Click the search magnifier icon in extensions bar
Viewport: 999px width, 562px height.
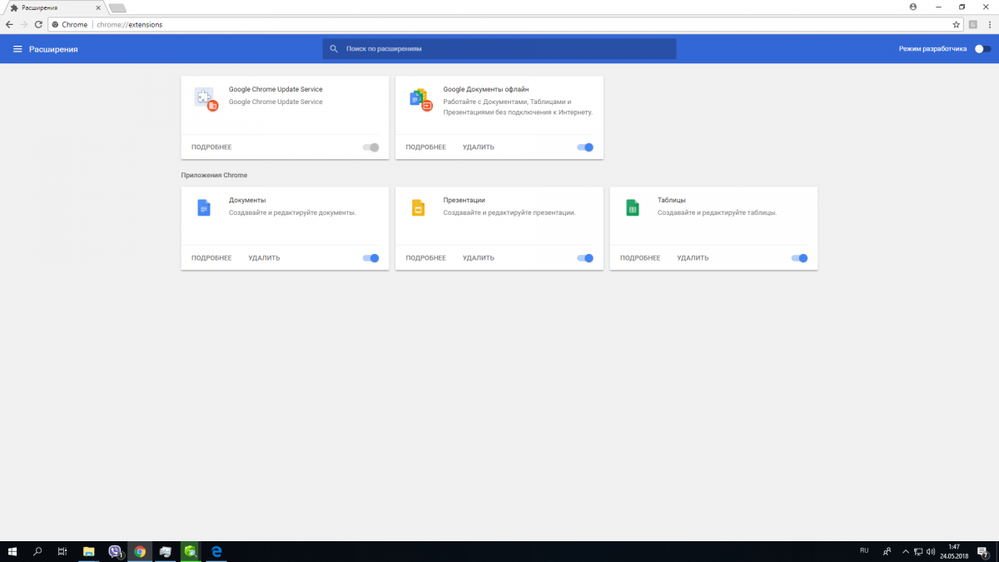point(334,49)
